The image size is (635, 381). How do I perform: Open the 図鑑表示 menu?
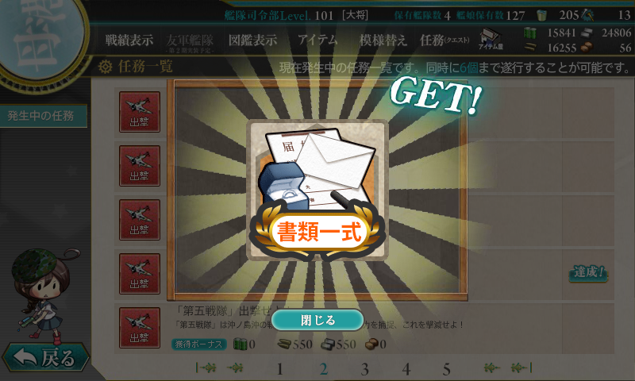pos(252,40)
